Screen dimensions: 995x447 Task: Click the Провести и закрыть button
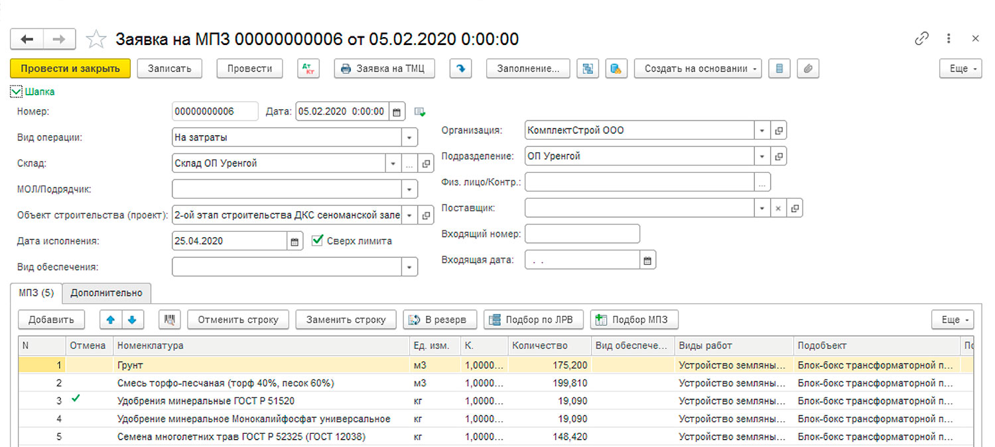pyautogui.click(x=70, y=69)
